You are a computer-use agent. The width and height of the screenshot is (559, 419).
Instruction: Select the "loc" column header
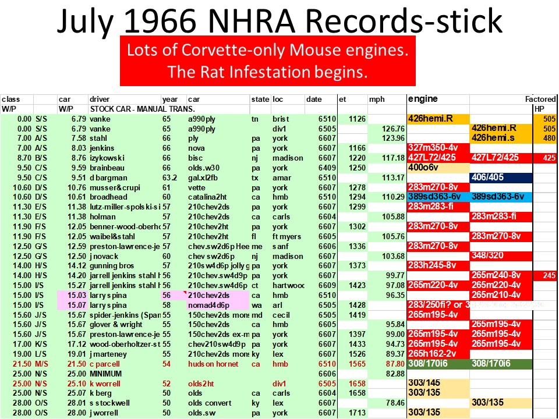pyautogui.click(x=278, y=100)
